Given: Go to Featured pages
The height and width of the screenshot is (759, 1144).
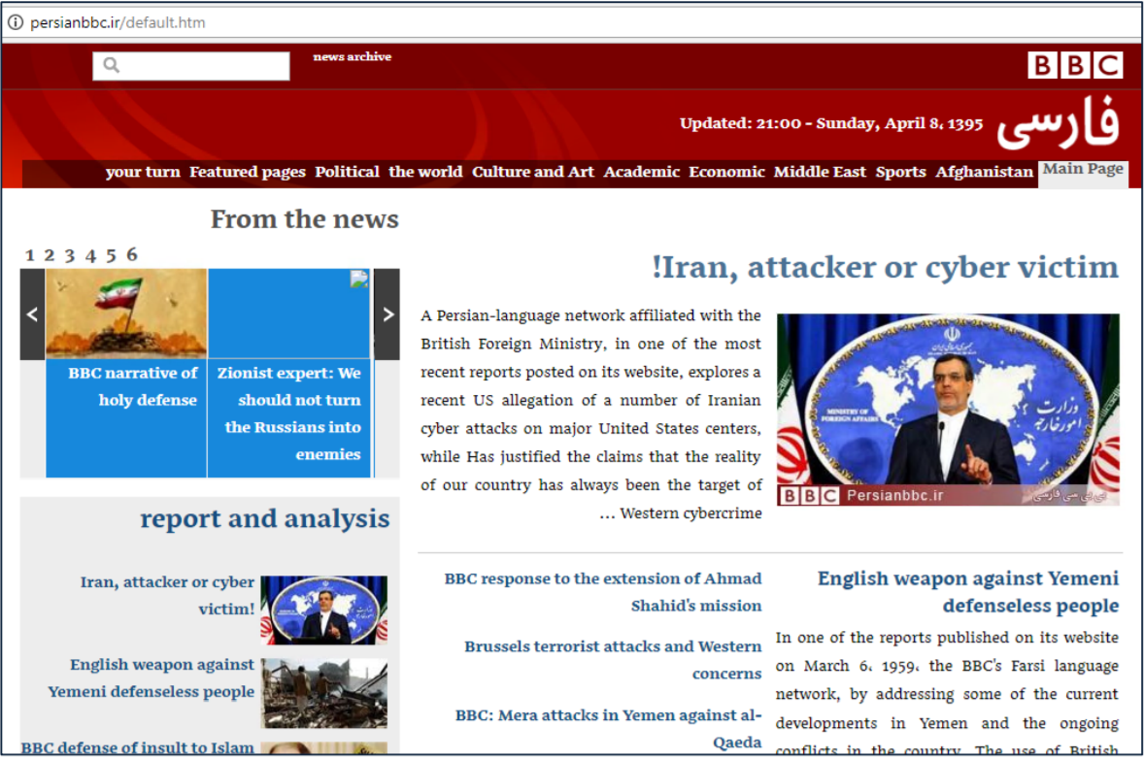Looking at the screenshot, I should [x=248, y=172].
